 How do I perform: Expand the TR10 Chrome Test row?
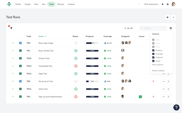(13, 58)
